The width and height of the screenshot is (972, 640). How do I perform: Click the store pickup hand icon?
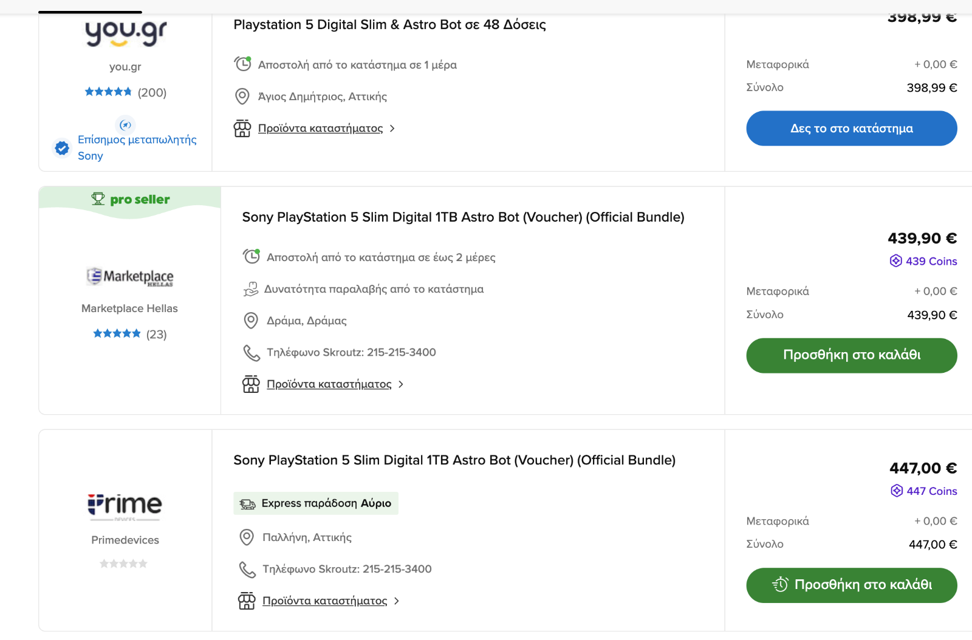[x=250, y=289]
